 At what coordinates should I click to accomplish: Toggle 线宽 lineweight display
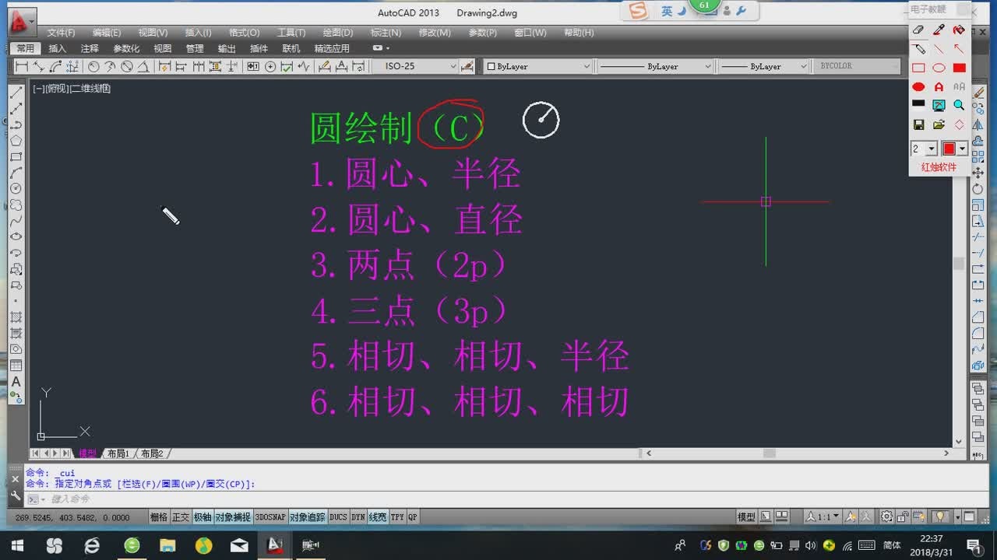[378, 517]
